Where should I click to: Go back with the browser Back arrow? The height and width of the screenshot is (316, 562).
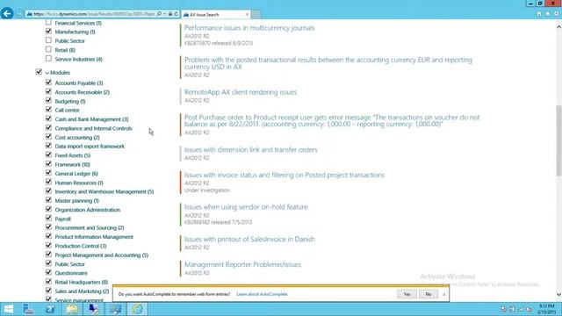coord(7,14)
